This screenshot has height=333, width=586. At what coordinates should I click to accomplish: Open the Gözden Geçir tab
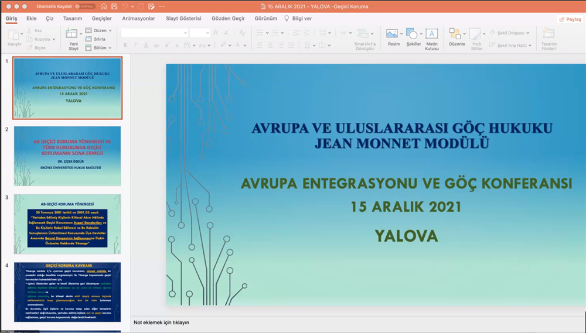(x=228, y=18)
